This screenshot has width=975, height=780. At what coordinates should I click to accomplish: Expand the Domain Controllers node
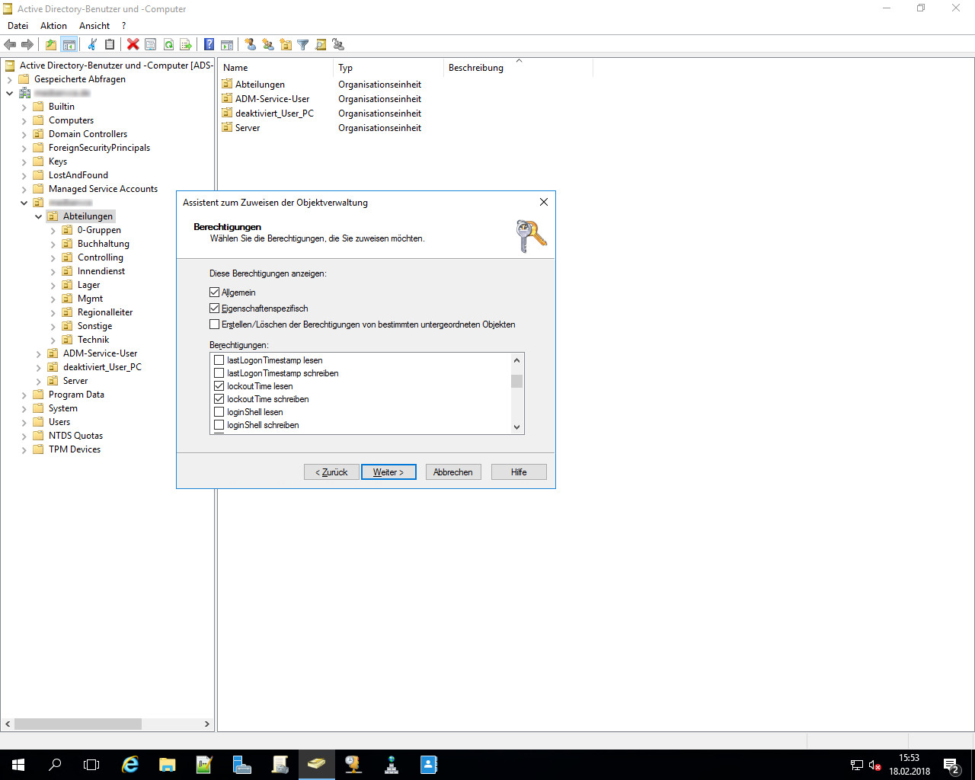tap(24, 134)
